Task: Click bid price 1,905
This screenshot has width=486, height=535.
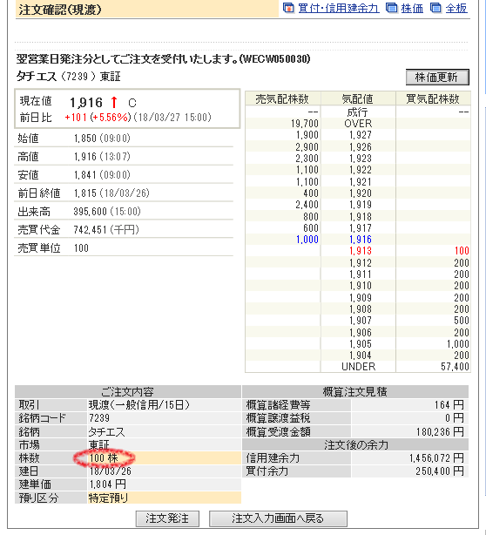Action: [x=361, y=344]
